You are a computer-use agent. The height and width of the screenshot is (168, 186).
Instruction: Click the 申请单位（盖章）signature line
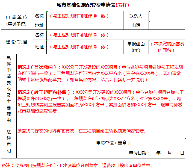(115, 143)
